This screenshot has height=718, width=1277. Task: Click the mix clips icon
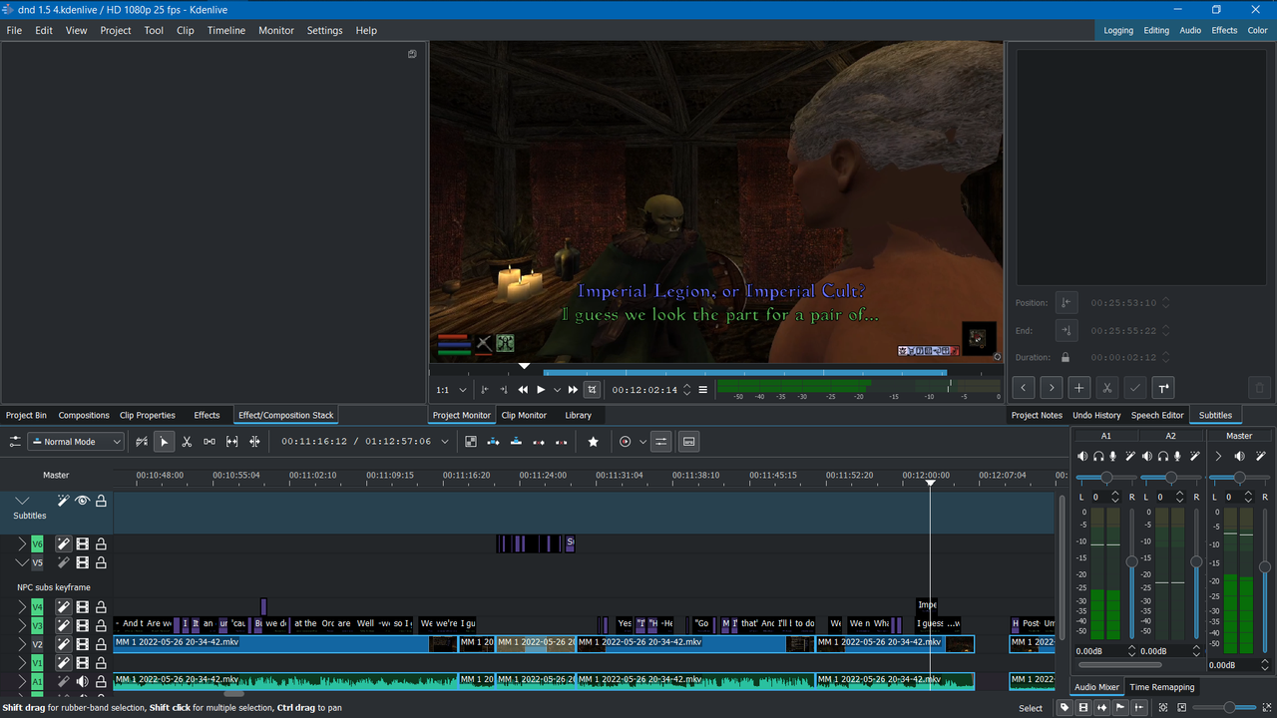[471, 442]
